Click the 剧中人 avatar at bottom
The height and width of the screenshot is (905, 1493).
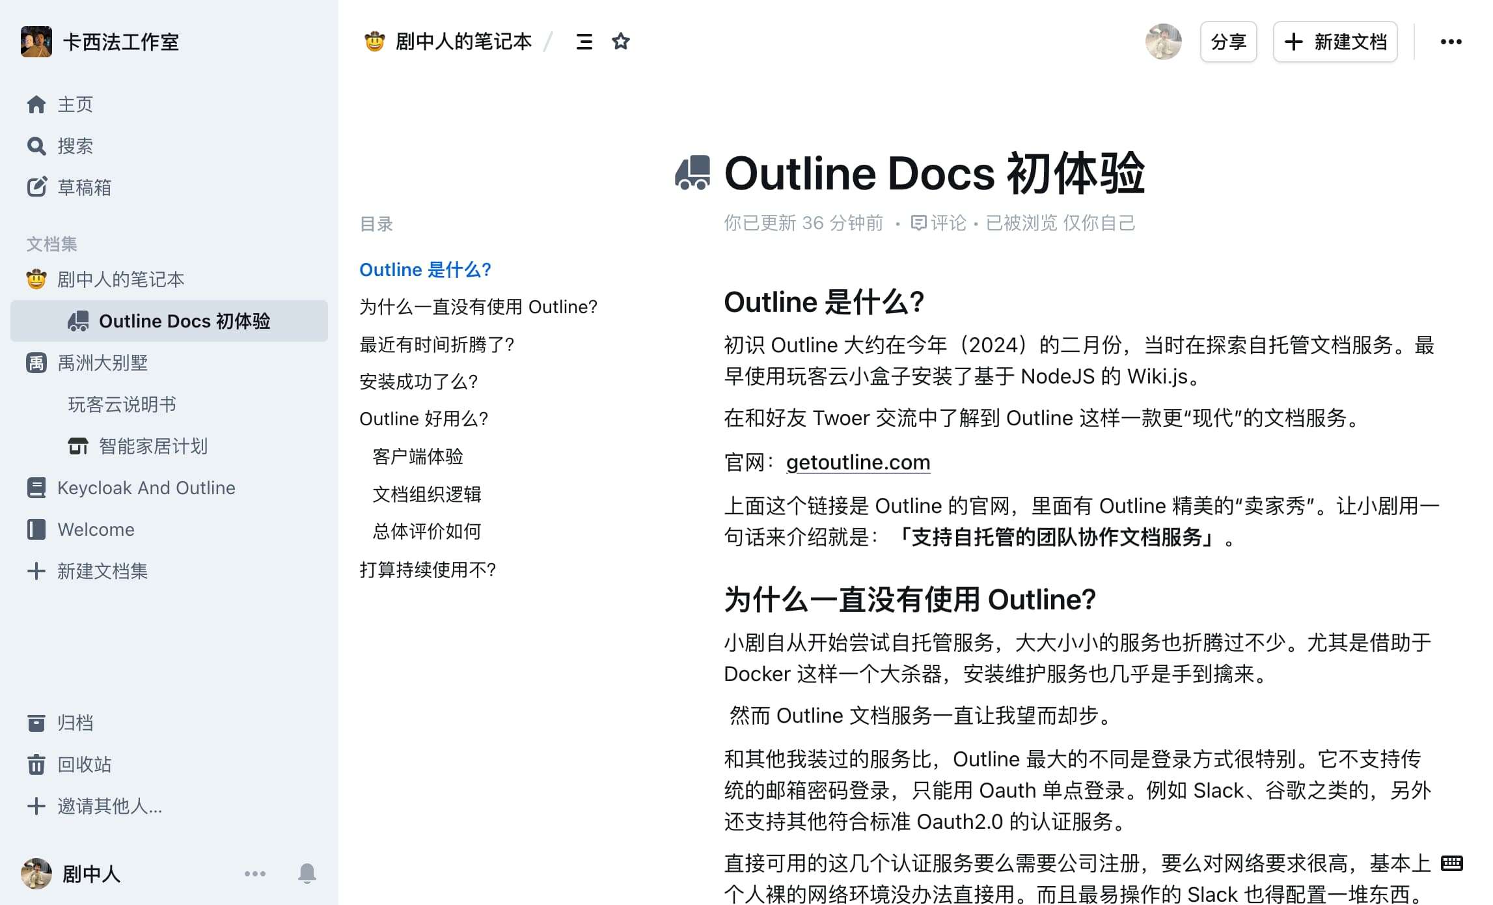[36, 873]
